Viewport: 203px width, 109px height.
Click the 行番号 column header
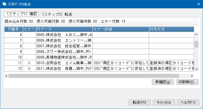click(13, 29)
